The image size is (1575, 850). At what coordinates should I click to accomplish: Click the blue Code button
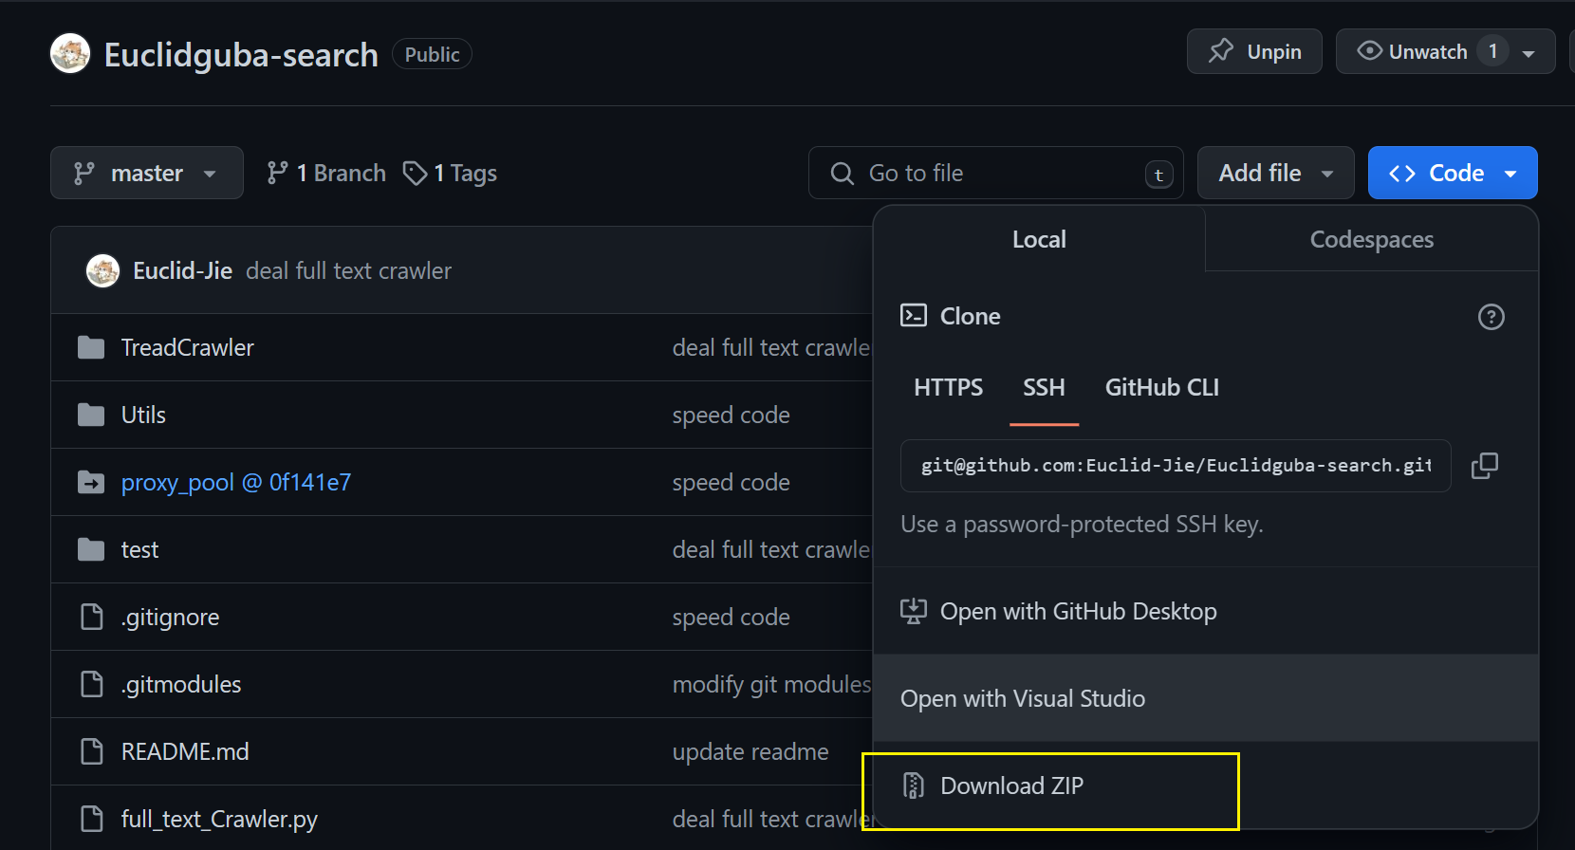[1453, 173]
